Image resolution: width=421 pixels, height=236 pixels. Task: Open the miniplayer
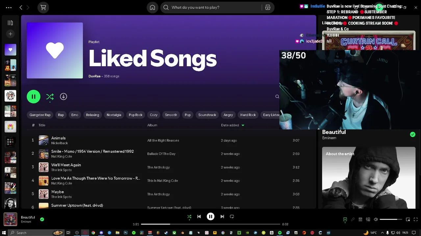(408, 220)
